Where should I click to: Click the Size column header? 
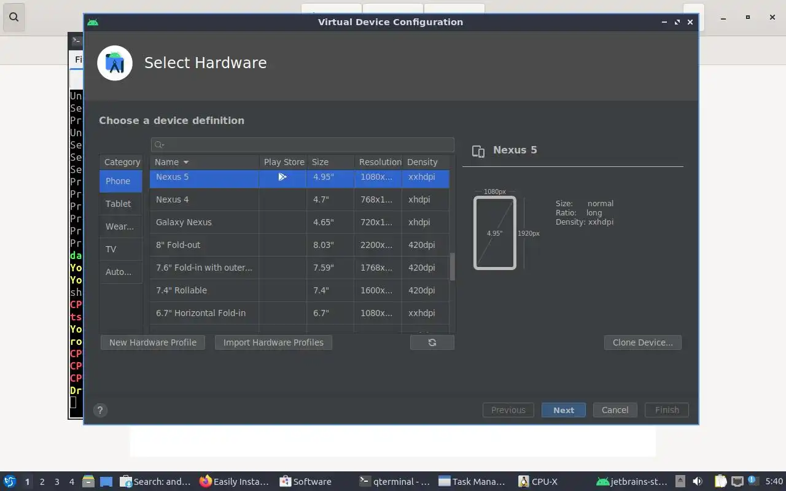click(x=330, y=162)
